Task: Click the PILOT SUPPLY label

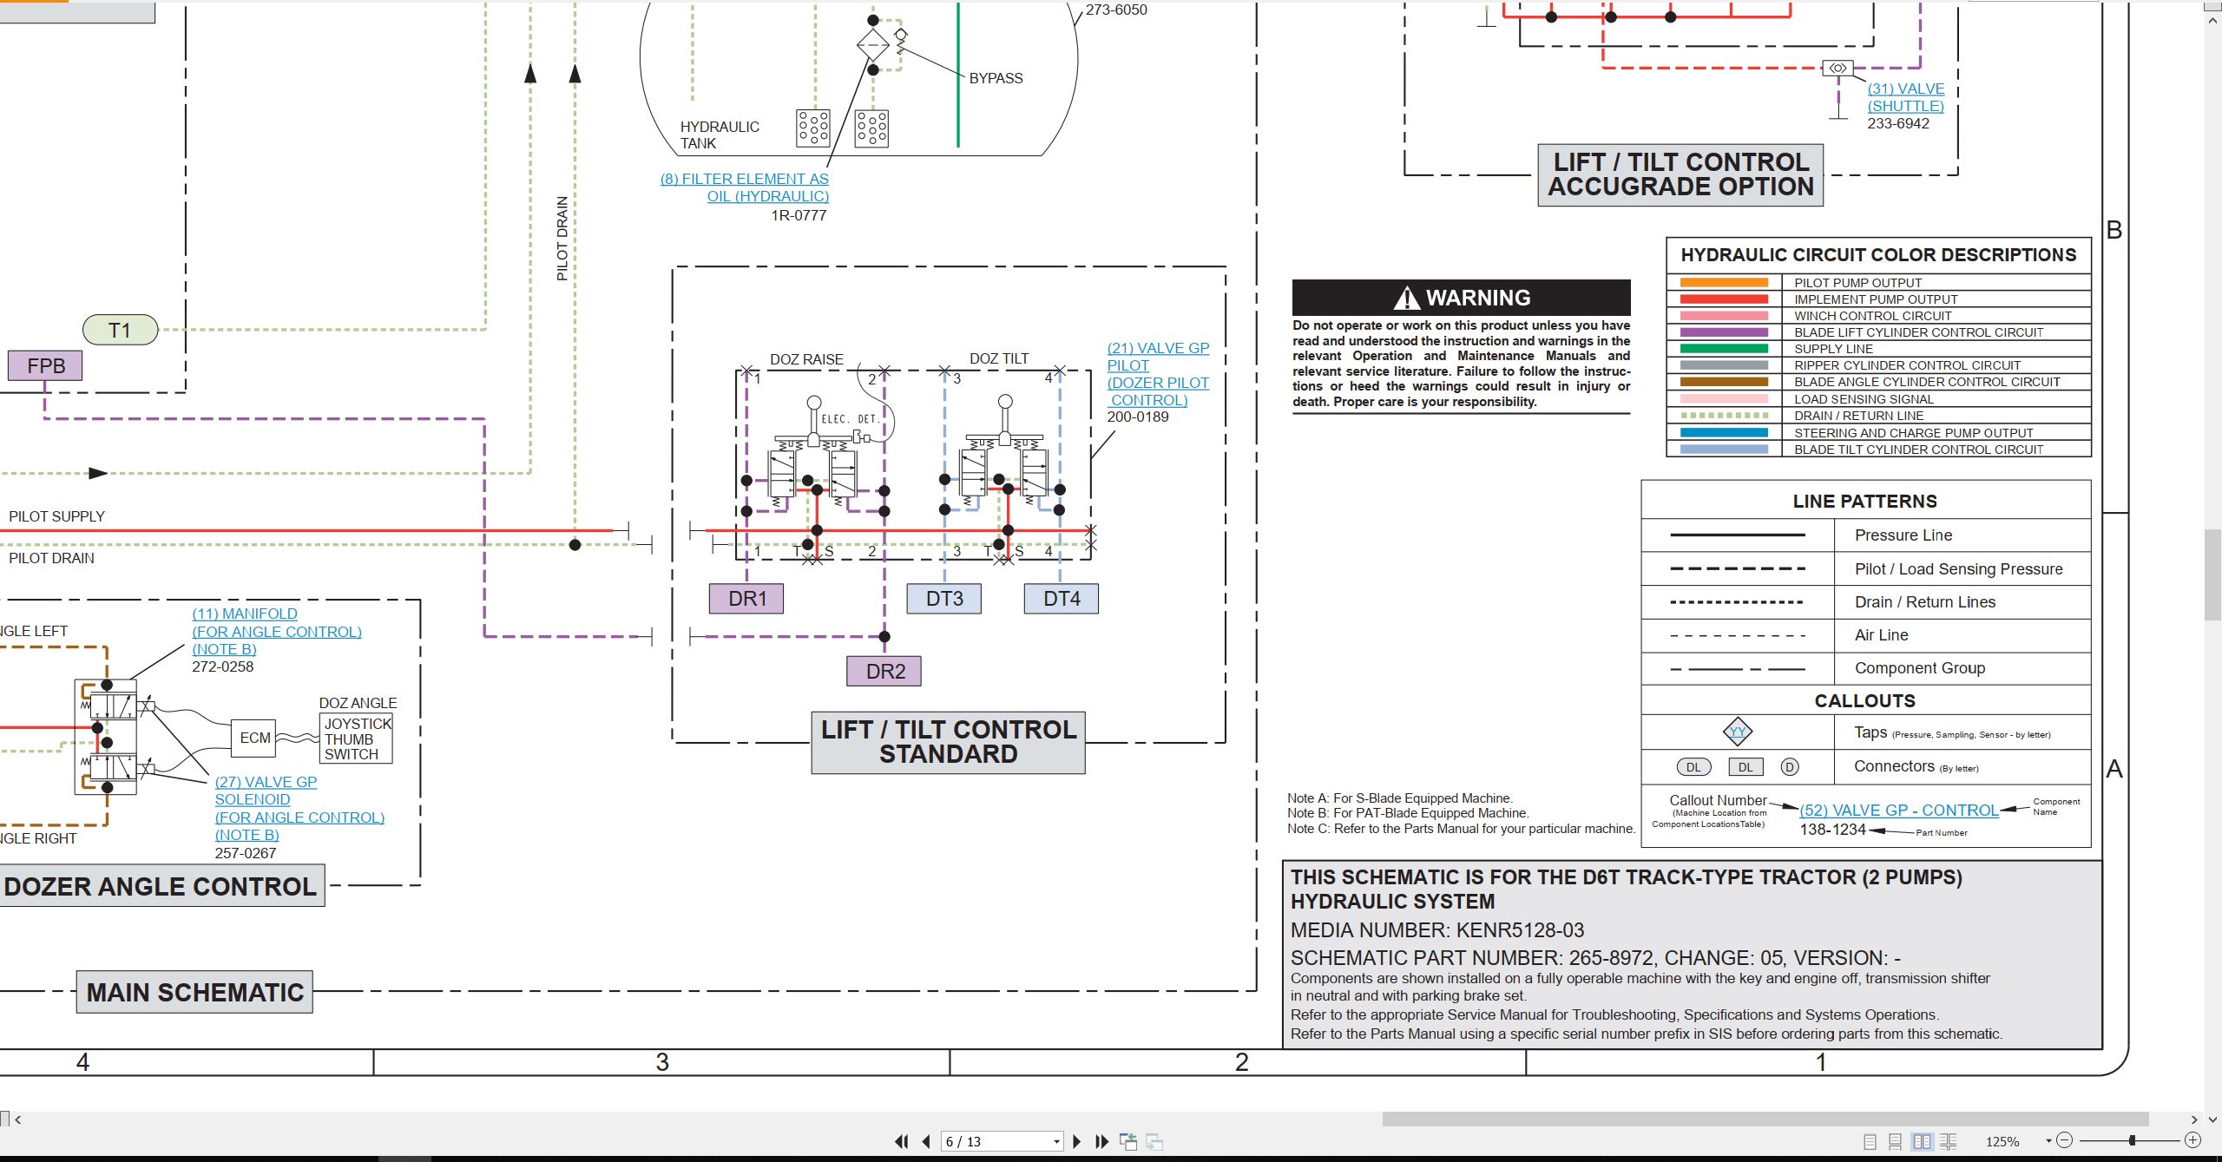Action: coord(56,516)
